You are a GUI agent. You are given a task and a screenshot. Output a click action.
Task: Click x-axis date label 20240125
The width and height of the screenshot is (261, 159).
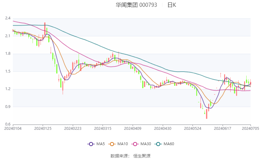(43, 129)
